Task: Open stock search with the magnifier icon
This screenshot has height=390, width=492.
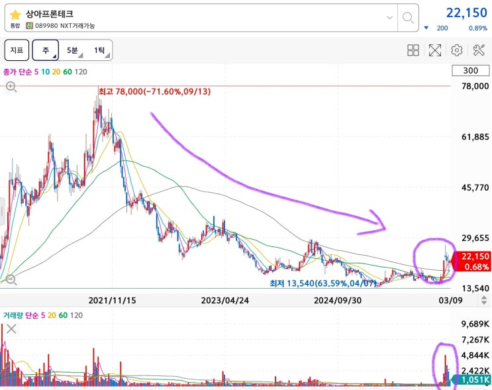Action: [408, 18]
